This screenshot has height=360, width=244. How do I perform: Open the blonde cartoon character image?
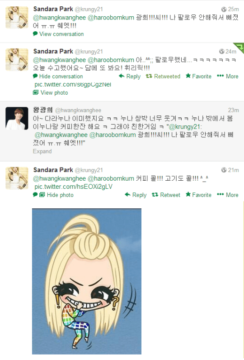[x=87, y=281]
